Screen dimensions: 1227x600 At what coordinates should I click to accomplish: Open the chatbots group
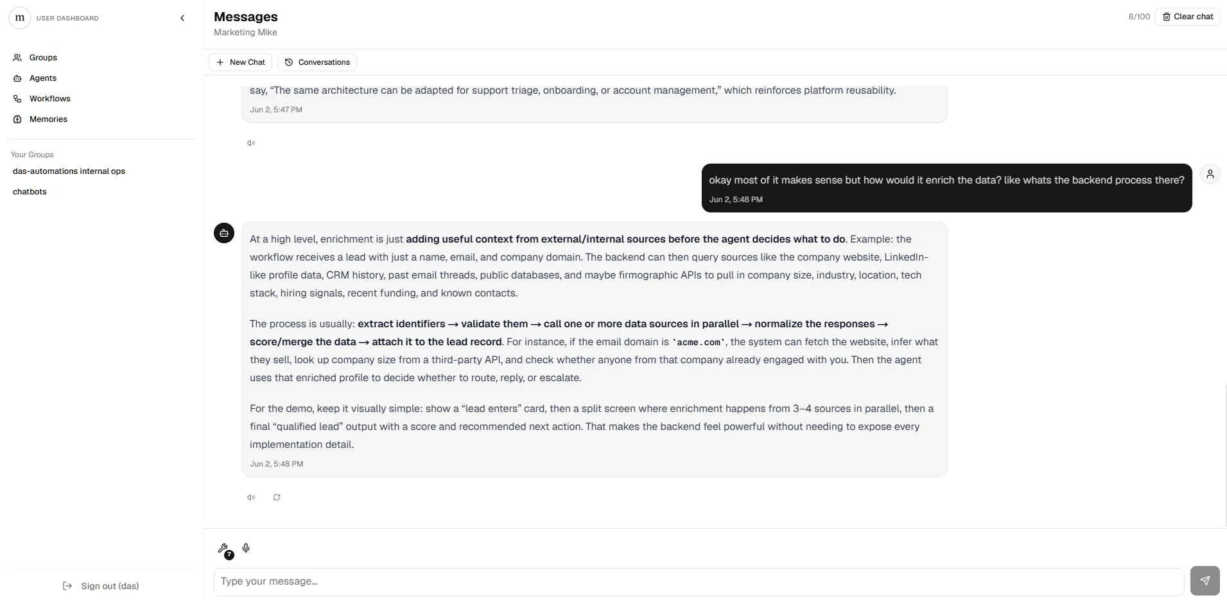click(30, 192)
